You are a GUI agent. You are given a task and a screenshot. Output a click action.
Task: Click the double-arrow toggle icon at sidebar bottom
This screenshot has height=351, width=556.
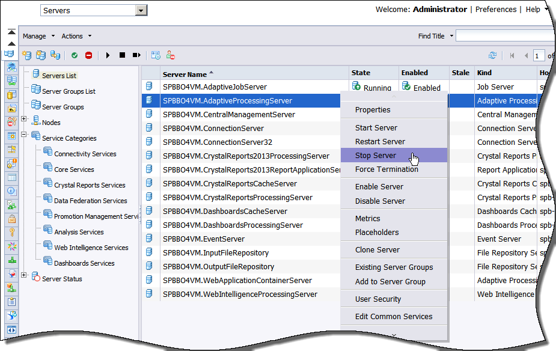pyautogui.click(x=11, y=330)
